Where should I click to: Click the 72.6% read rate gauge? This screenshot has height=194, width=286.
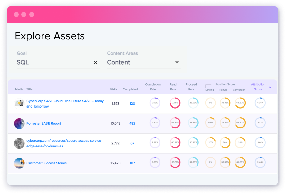pos(175,103)
